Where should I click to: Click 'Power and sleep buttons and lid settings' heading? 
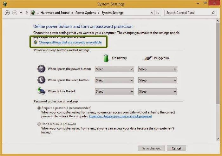point(62,50)
